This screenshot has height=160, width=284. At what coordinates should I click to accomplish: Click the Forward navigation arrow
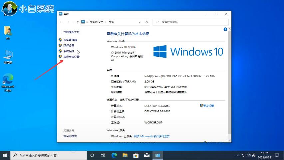(x=68, y=22)
